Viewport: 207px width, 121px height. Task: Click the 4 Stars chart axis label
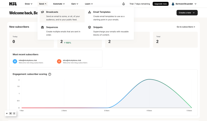[x=149, y=111]
